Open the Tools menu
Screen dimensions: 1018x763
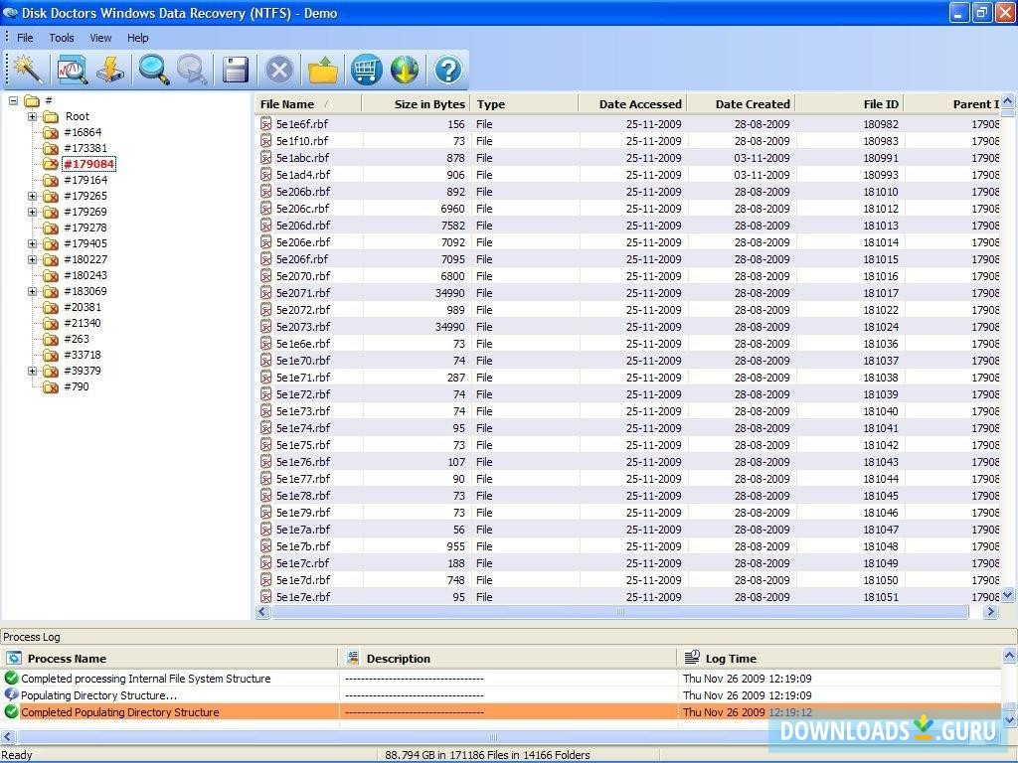coord(62,38)
